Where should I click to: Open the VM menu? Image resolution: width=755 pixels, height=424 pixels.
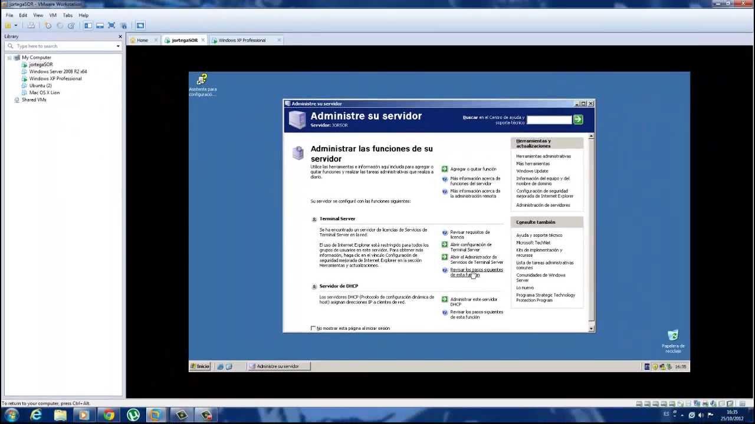pyautogui.click(x=53, y=15)
